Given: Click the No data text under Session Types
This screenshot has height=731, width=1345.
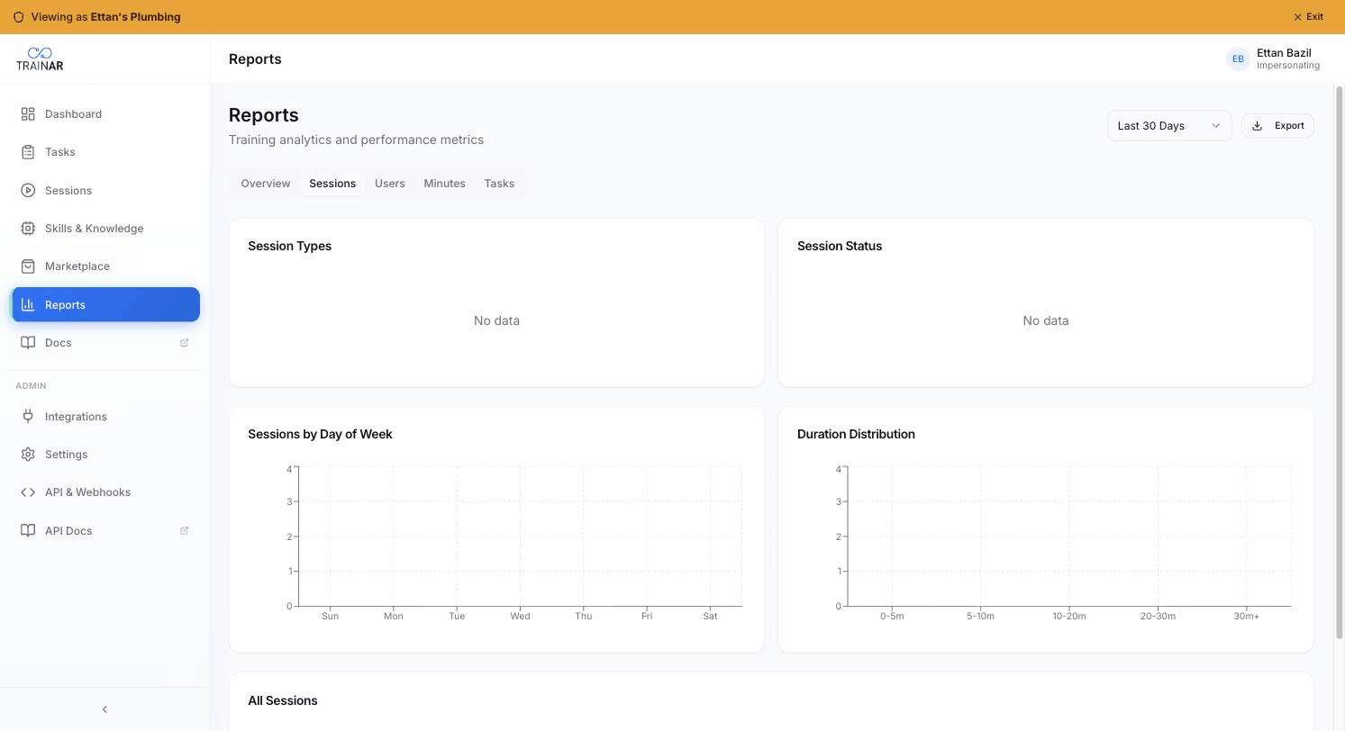Looking at the screenshot, I should pos(496,321).
